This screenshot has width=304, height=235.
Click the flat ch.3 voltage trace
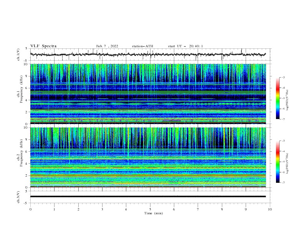pos(148,197)
